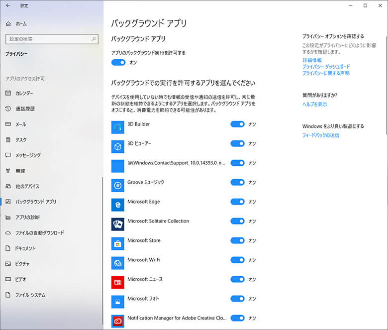Click the Windows.ContactSupport blank app tile
The image size is (388, 330).
tap(118, 166)
